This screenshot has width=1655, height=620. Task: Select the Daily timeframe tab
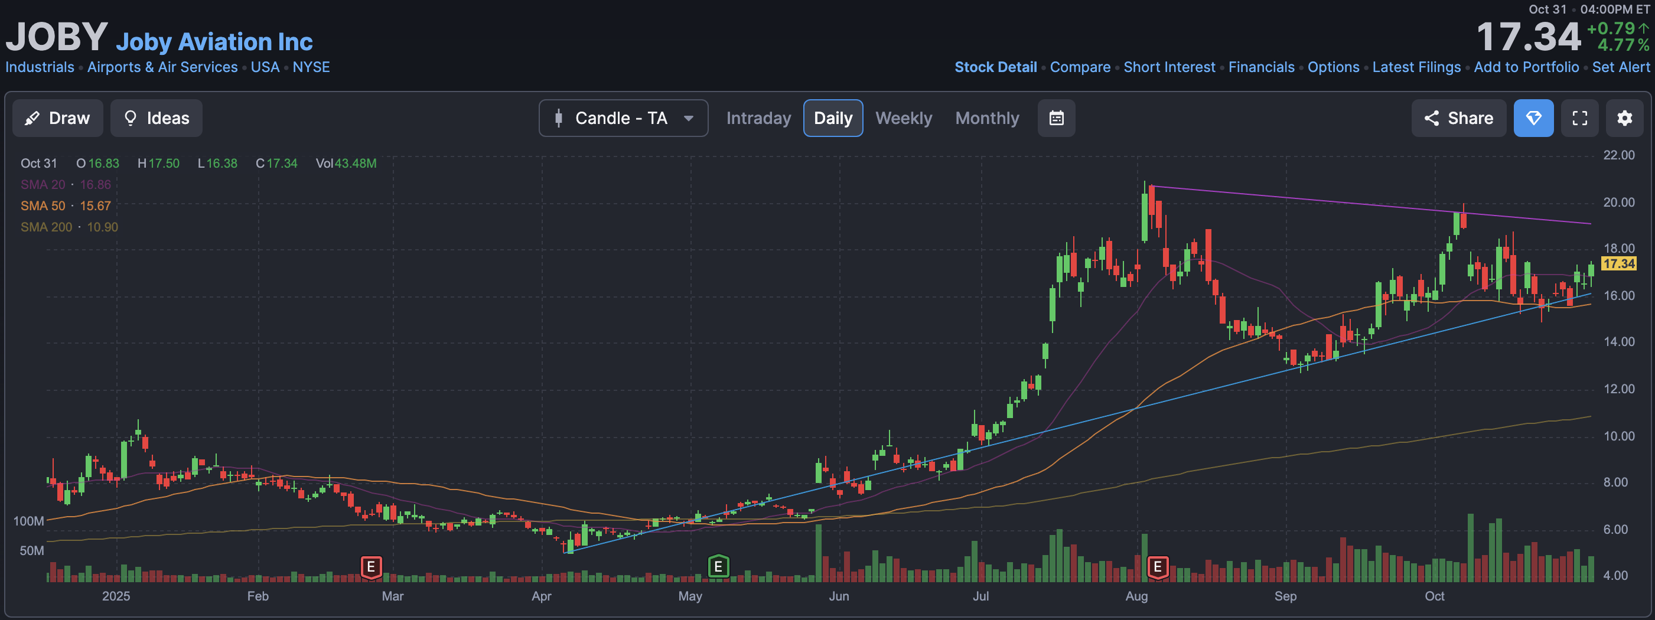833,118
